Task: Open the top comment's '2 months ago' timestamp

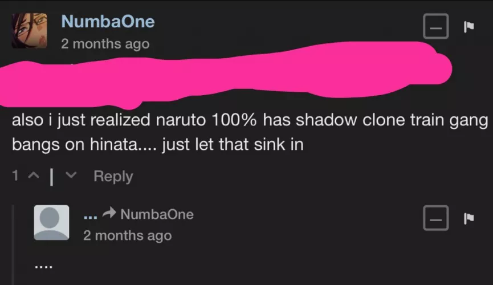Action: [105, 44]
